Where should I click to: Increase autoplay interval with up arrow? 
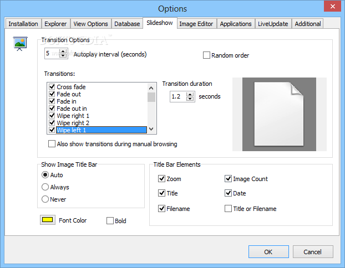pyautogui.click(x=63, y=51)
